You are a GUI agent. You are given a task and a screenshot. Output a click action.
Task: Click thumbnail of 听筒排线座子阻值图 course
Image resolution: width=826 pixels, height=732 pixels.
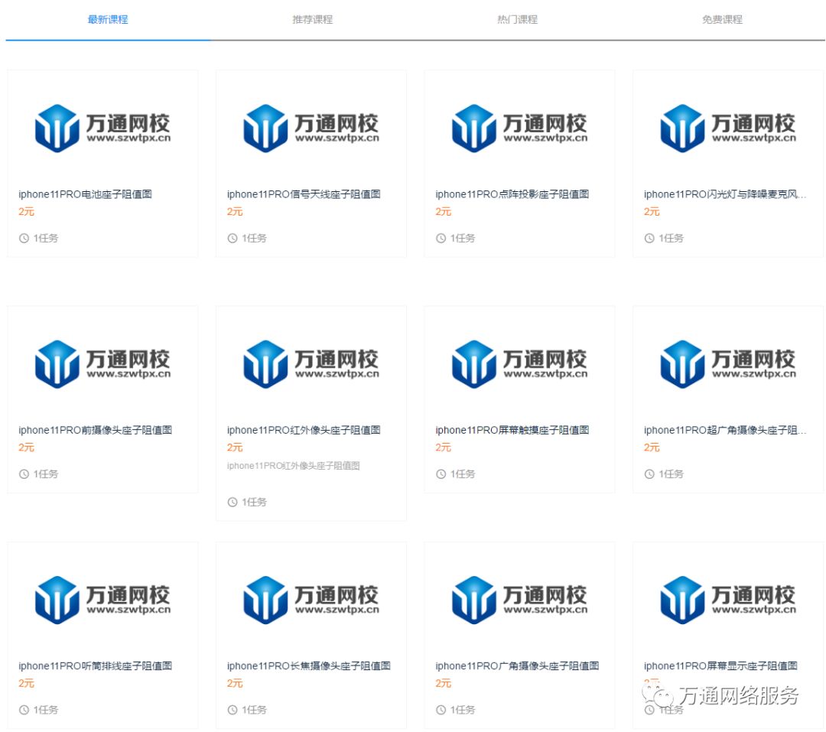point(102,600)
